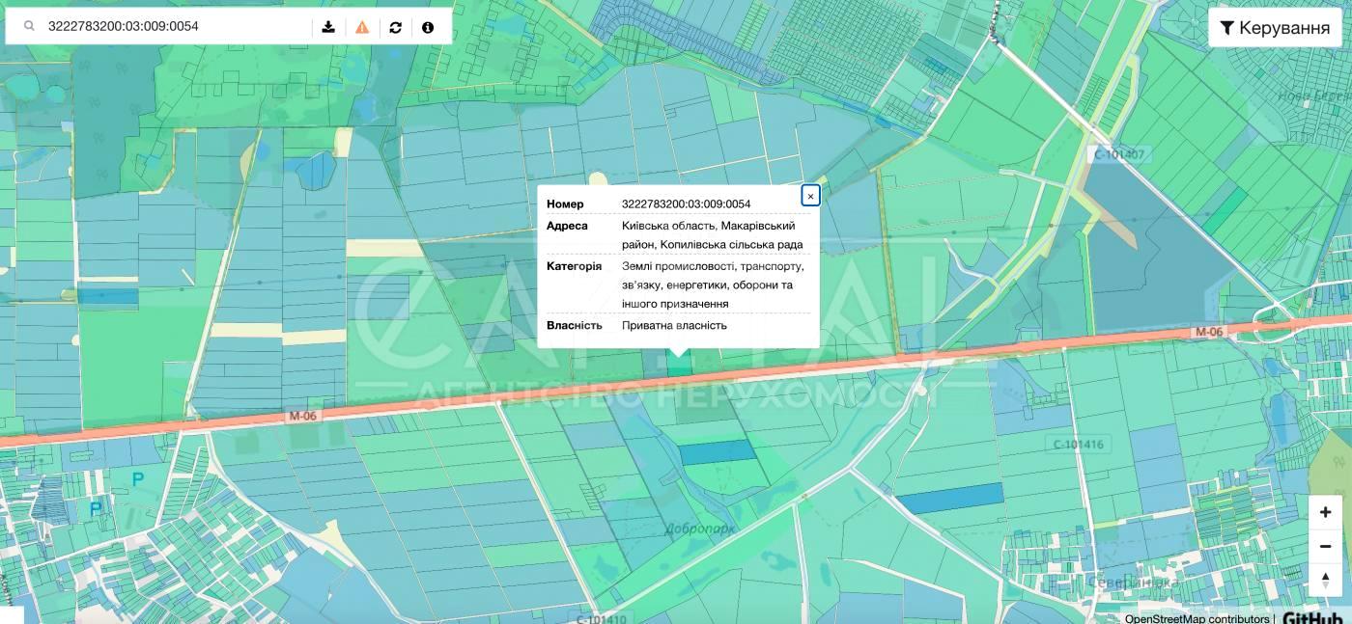The width and height of the screenshot is (1352, 624).
Task: Click the M-06 road label on left
Action: point(302,416)
